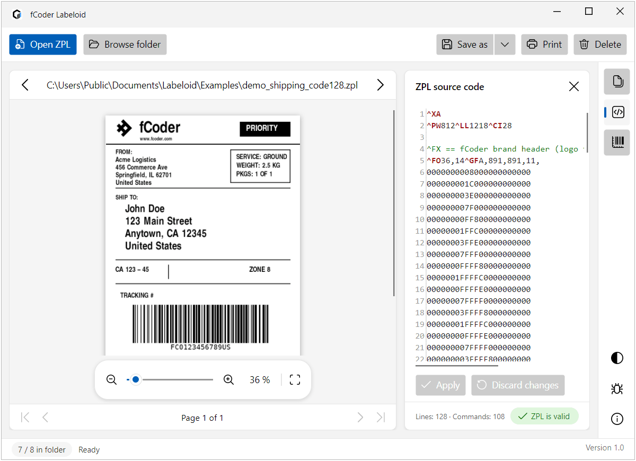
Task: Open the barcode sidebar panel icon
Action: click(617, 143)
